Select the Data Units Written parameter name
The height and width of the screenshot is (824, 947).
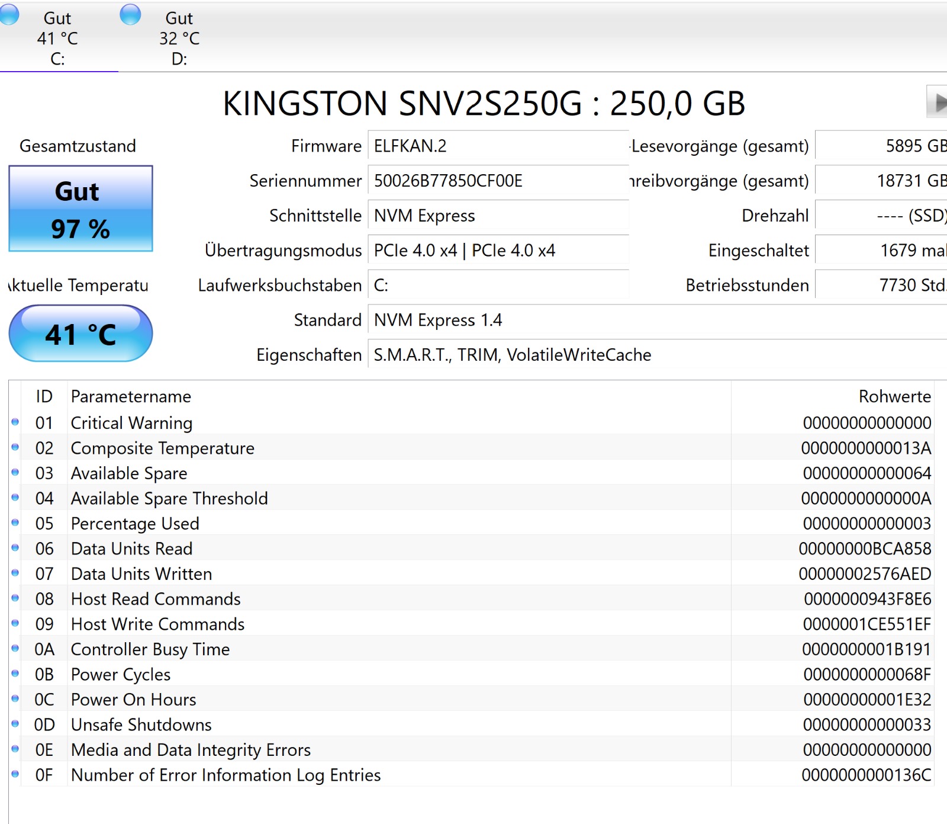point(141,574)
